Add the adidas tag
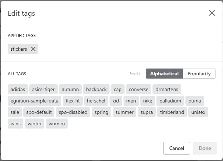 (18, 89)
